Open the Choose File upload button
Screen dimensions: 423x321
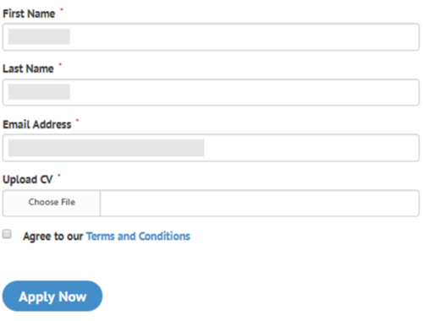coord(52,203)
